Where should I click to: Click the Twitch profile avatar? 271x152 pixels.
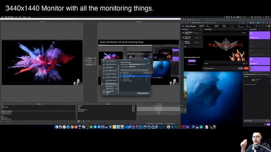click(269, 26)
